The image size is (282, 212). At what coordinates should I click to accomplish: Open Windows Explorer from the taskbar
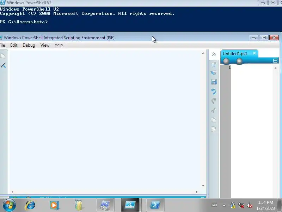[x=79, y=205]
